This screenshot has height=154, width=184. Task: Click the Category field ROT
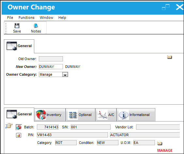(66, 143)
